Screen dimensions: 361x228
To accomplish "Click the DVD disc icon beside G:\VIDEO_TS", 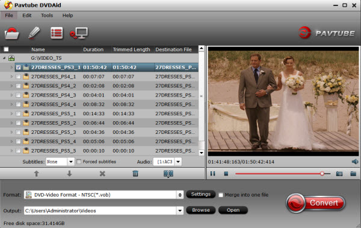I will click(x=11, y=58).
